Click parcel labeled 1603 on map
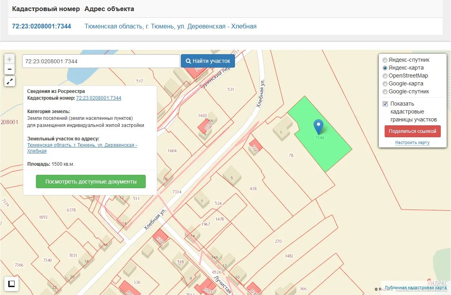The image size is (451, 295). [x=202, y=115]
